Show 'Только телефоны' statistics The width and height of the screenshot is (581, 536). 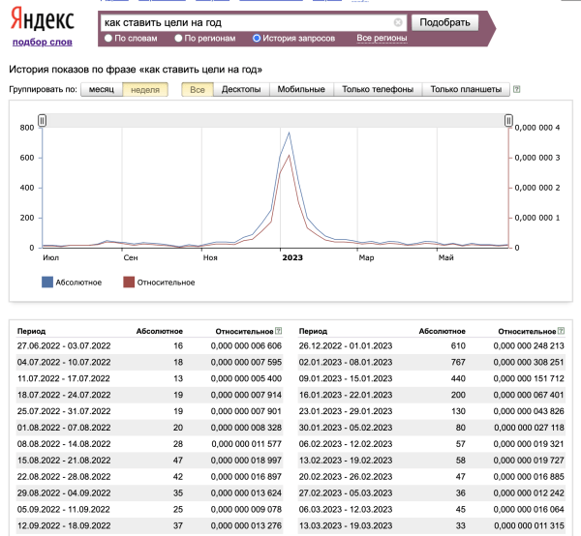[379, 90]
